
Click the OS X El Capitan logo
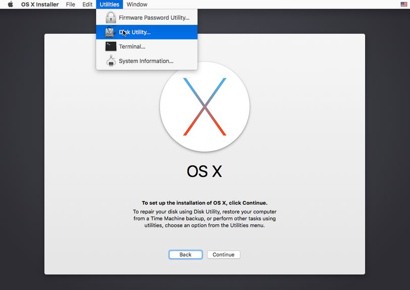204,107
